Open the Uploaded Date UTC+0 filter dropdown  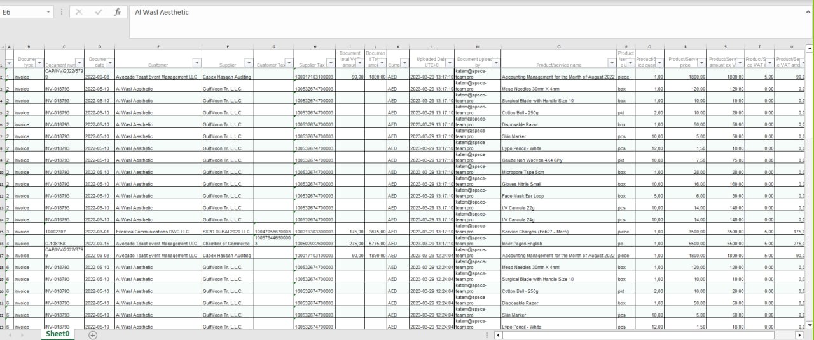coord(450,63)
